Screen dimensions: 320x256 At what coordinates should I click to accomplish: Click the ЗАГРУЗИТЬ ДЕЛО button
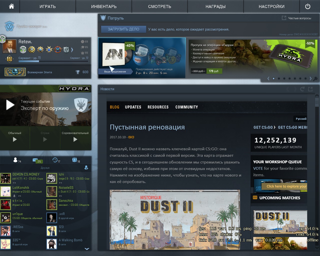[x=123, y=29]
